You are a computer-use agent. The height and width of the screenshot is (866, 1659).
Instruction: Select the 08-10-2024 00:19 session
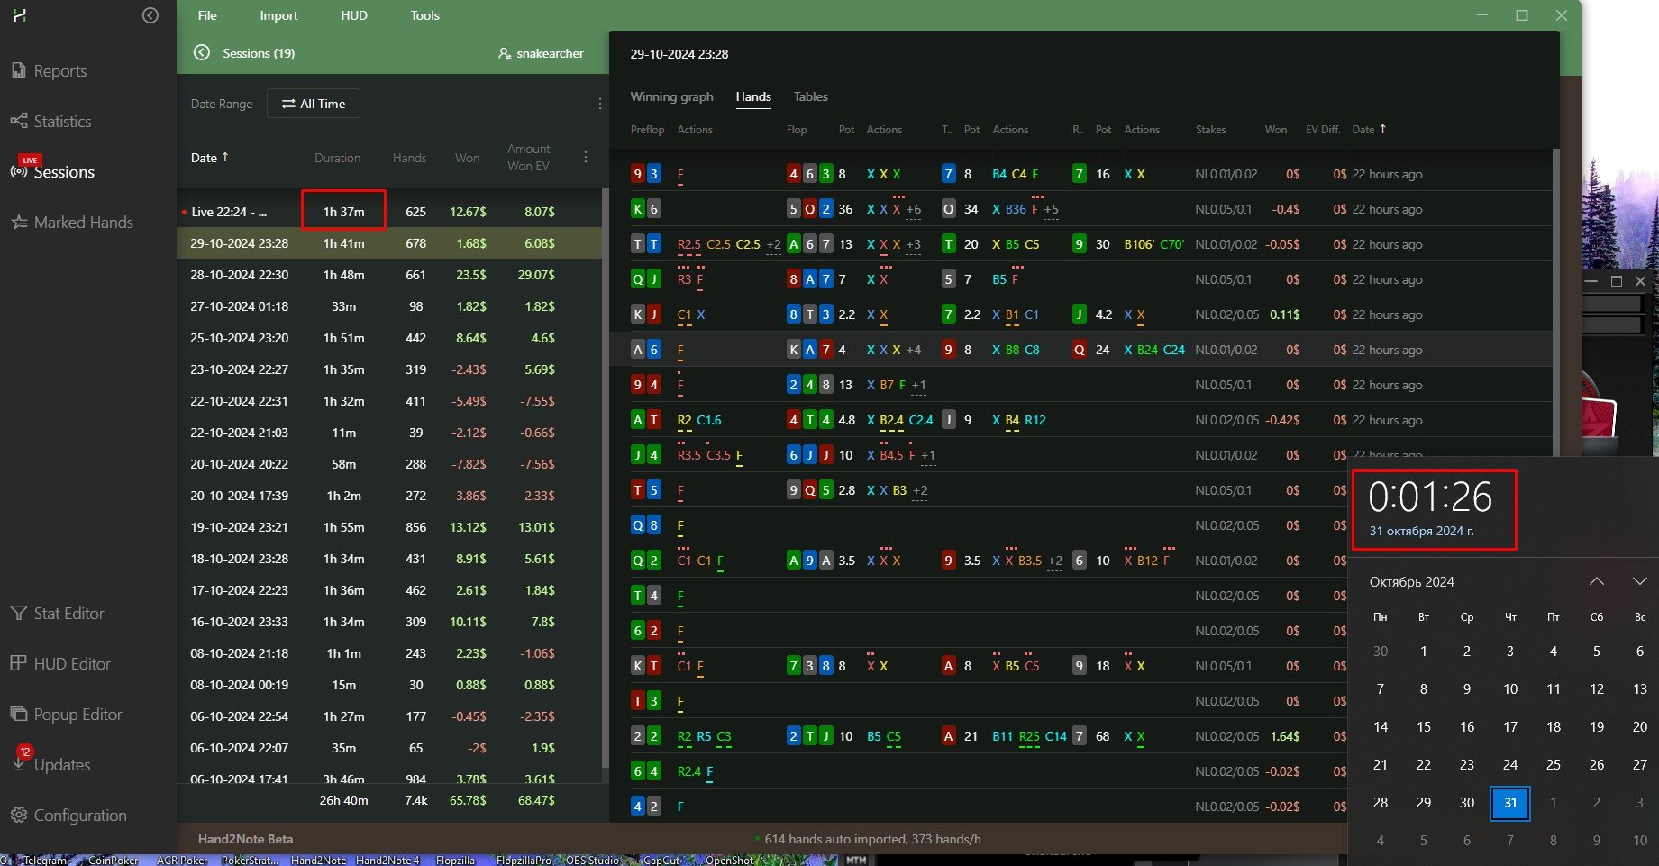(x=389, y=685)
